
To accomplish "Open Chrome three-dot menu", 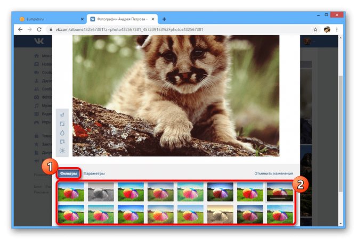I will 337,30.
